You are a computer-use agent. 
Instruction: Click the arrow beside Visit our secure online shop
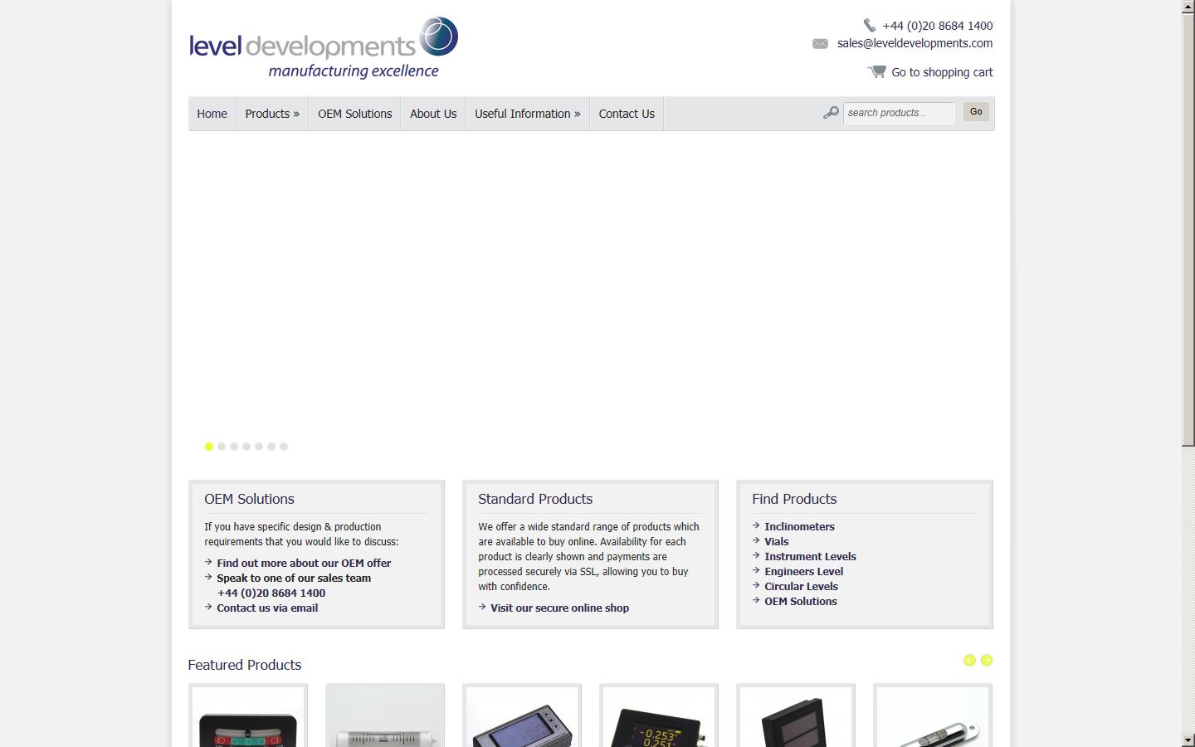click(x=482, y=607)
